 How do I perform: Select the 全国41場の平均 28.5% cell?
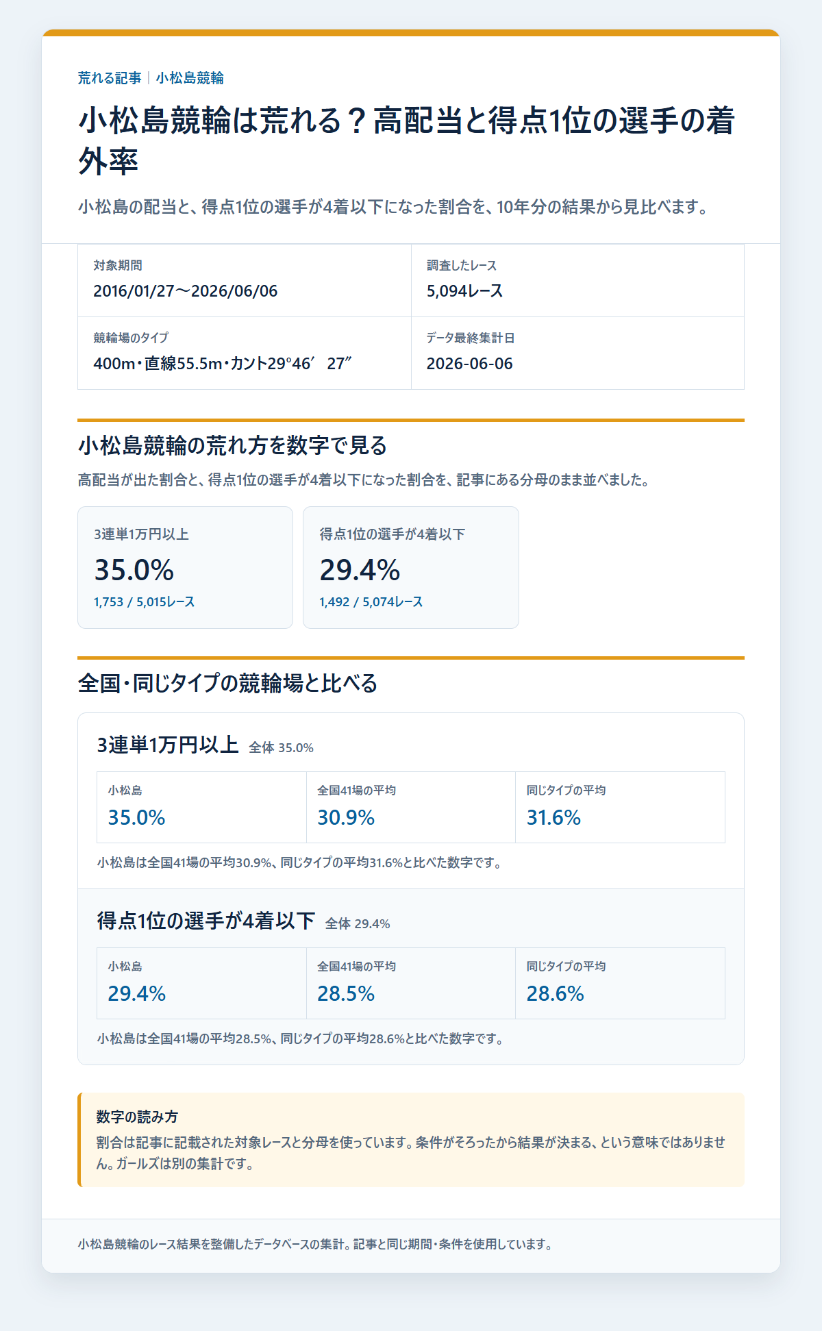411,983
